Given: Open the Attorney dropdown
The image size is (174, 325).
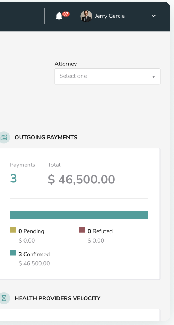Looking at the screenshot, I should [107, 76].
